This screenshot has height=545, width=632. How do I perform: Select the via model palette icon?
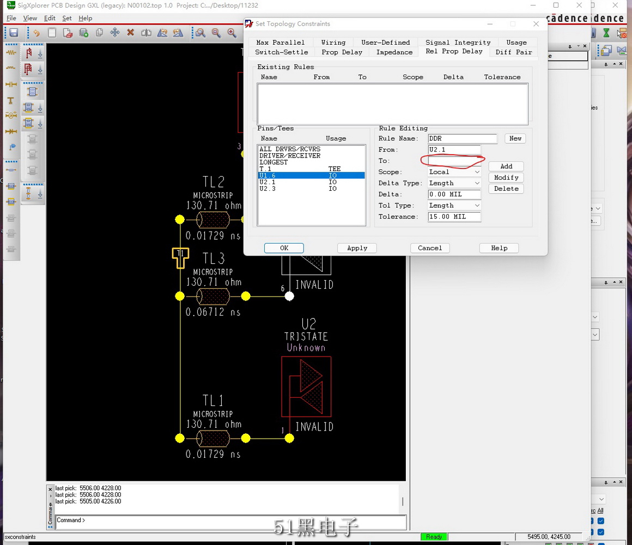pyautogui.click(x=29, y=193)
